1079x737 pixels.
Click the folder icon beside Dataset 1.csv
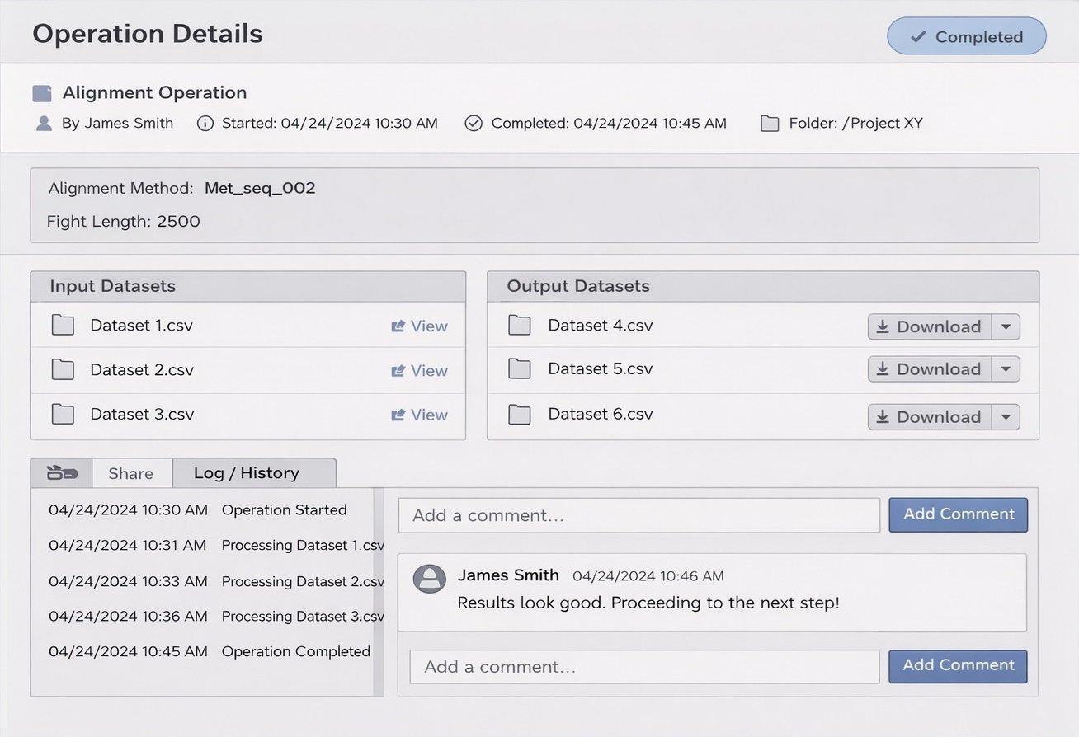(x=62, y=325)
